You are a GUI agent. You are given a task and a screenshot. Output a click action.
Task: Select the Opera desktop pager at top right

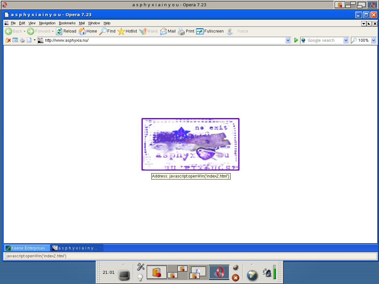[372, 5]
